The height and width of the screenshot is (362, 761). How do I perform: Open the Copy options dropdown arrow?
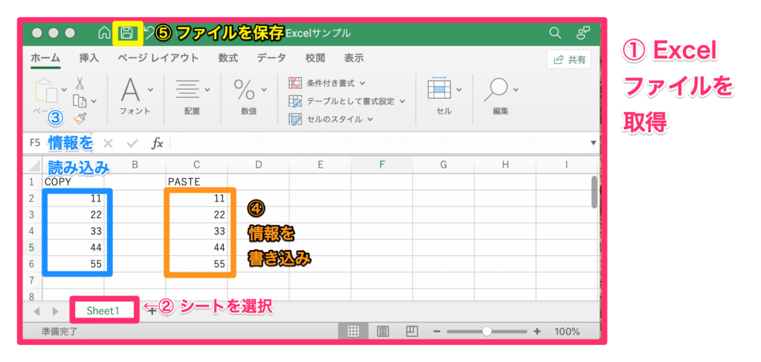coord(94,102)
